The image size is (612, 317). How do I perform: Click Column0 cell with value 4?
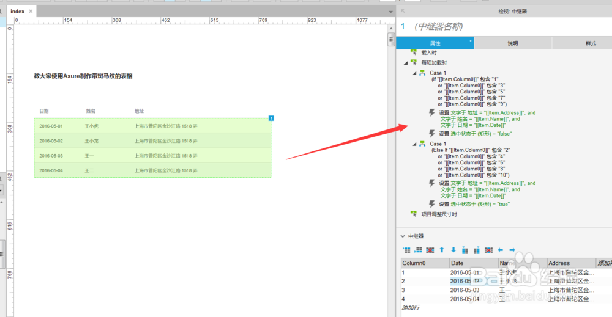click(x=425, y=299)
